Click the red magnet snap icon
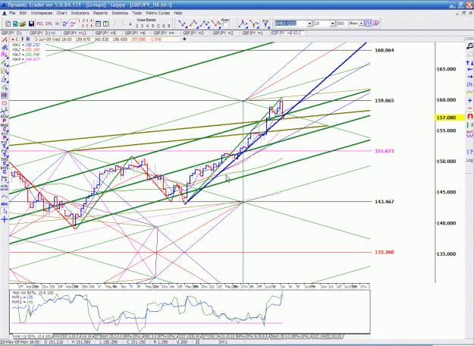The width and height of the screenshot is (474, 346). [469, 116]
